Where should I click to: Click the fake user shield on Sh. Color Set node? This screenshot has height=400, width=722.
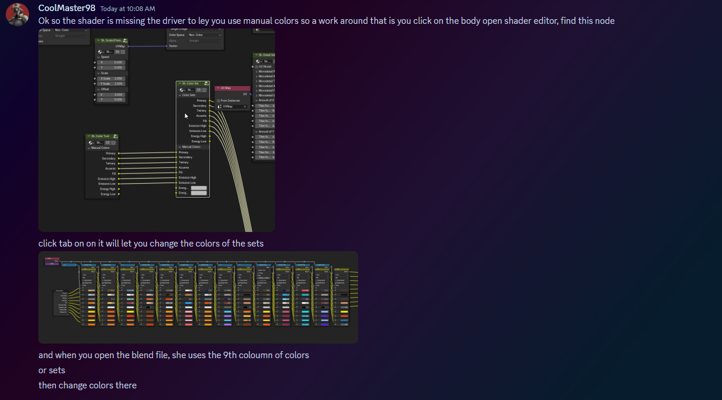point(206,90)
